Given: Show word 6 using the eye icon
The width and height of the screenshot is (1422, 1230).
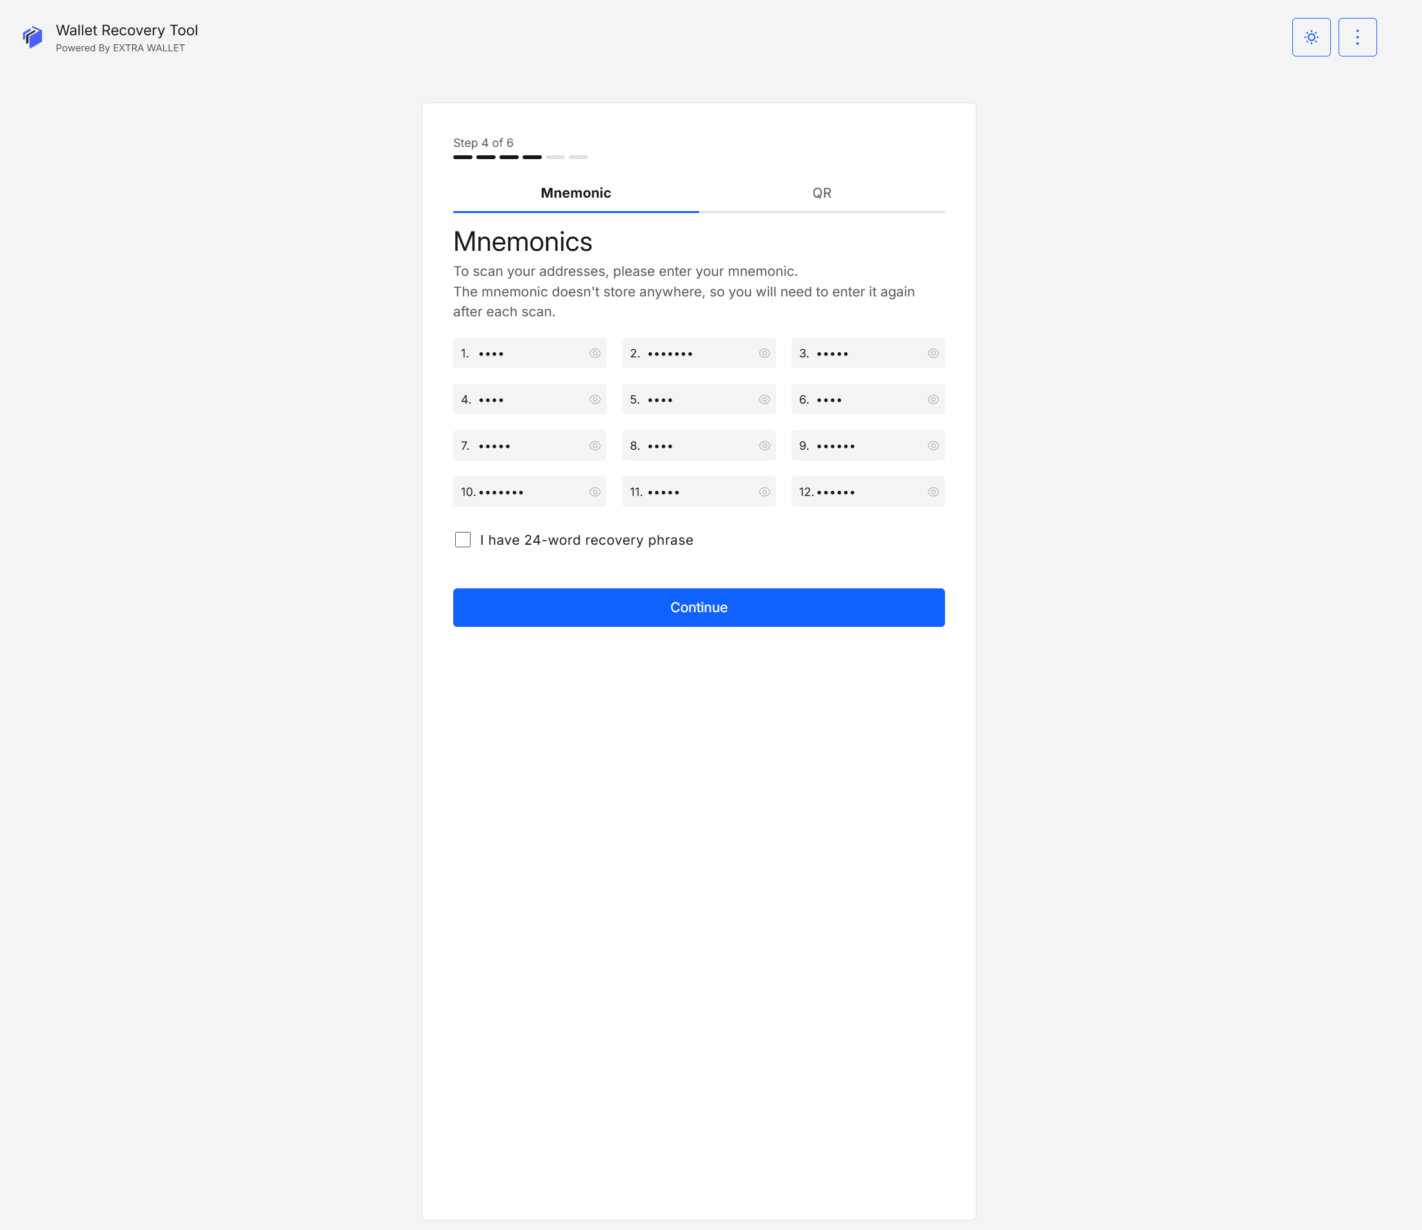Looking at the screenshot, I should point(932,400).
